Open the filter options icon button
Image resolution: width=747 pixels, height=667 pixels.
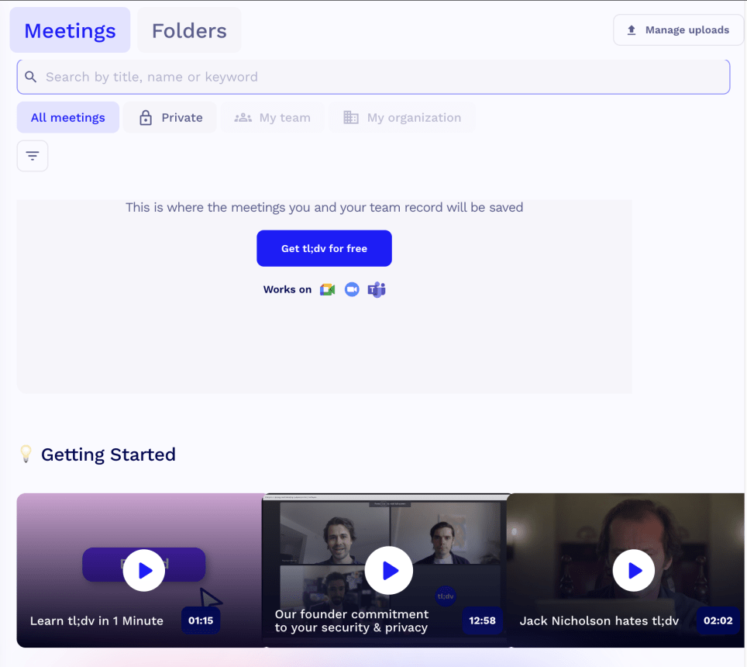point(33,156)
